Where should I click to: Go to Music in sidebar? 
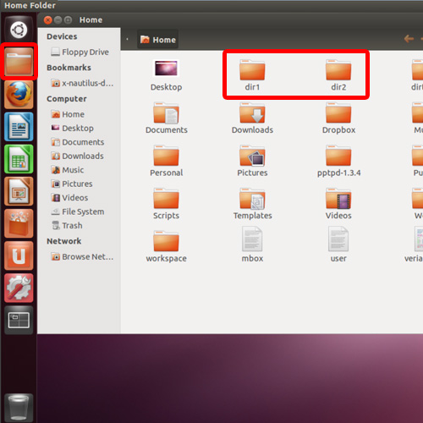68,170
